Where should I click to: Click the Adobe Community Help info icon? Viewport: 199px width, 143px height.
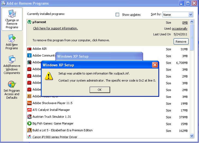29,55
